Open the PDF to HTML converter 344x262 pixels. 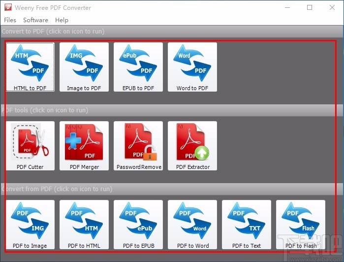tap(84, 225)
